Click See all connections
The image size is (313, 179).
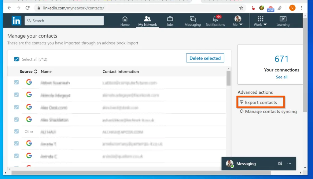tap(282, 77)
